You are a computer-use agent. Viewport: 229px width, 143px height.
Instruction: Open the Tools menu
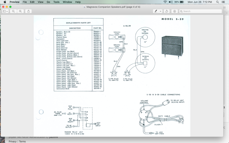[x=56, y=2]
